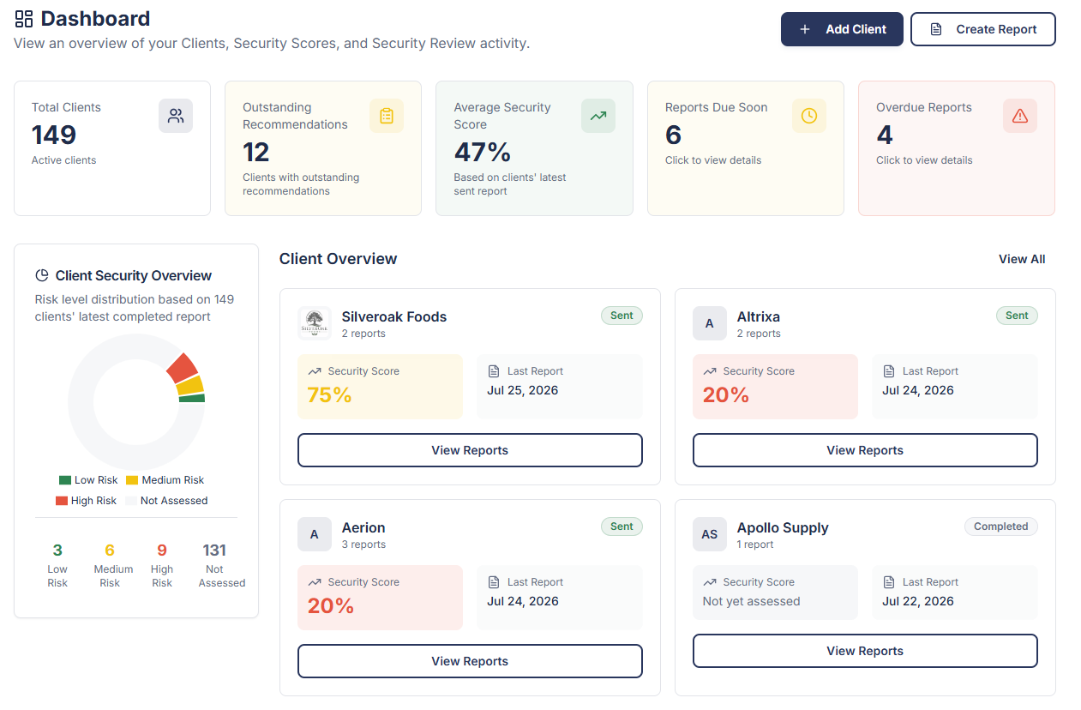Click the Not Assessed legend entry
The height and width of the screenshot is (710, 1081).
tap(166, 501)
